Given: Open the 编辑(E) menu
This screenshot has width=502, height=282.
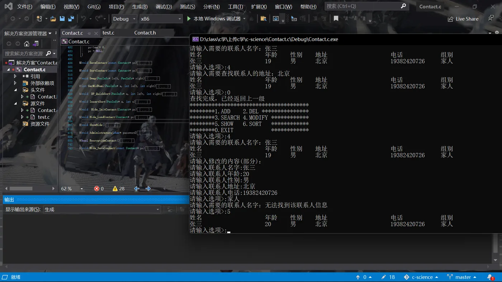Looking at the screenshot, I should (x=48, y=6).
